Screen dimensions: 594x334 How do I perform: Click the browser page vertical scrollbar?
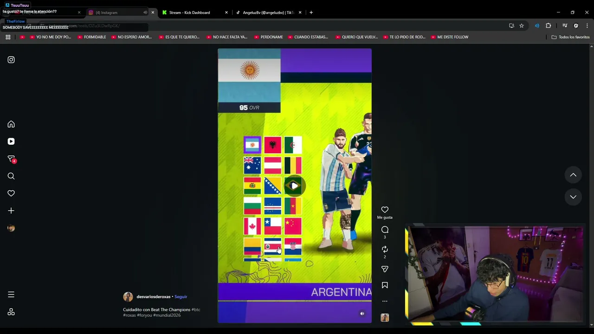coord(592,186)
